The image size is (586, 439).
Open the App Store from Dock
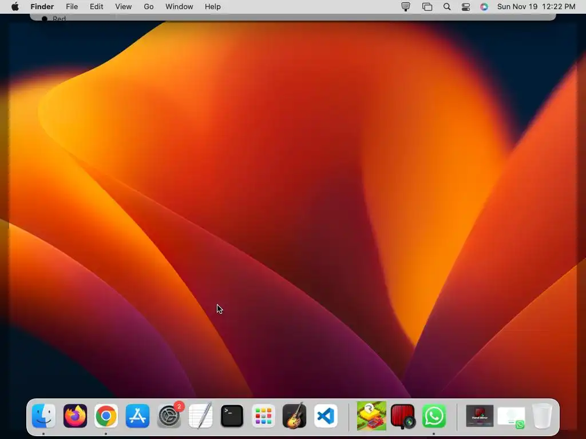pos(137,416)
